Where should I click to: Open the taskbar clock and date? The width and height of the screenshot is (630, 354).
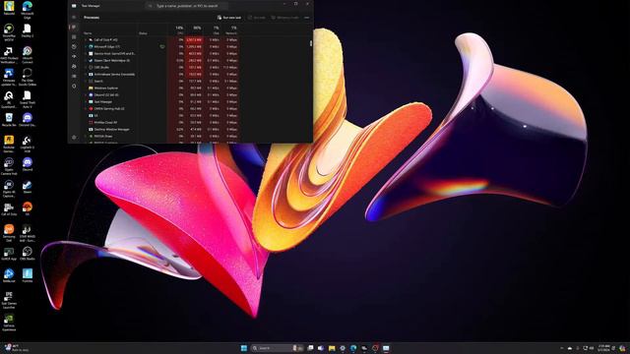click(x=603, y=348)
